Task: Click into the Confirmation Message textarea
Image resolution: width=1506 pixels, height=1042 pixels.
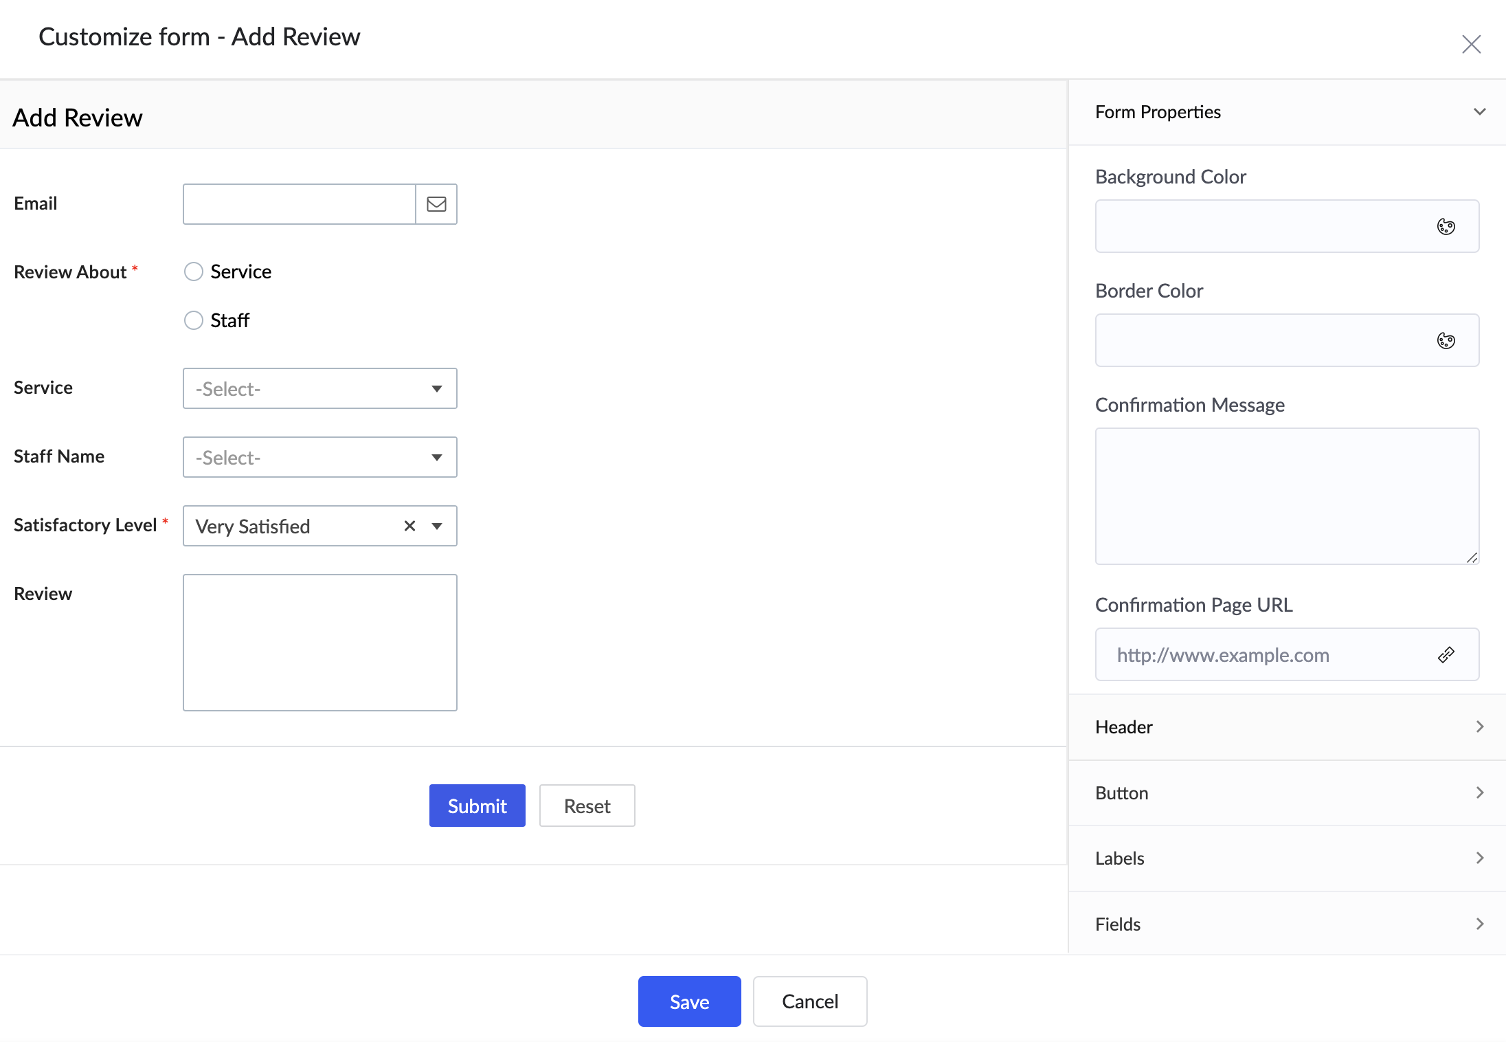Action: (1286, 496)
